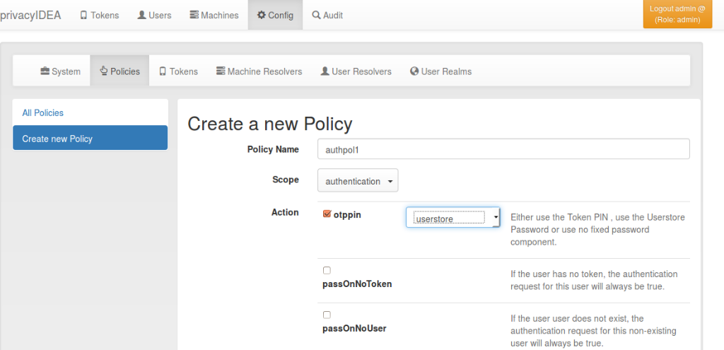The image size is (724, 350).
Task: Open the All Policies link
Action: [43, 112]
